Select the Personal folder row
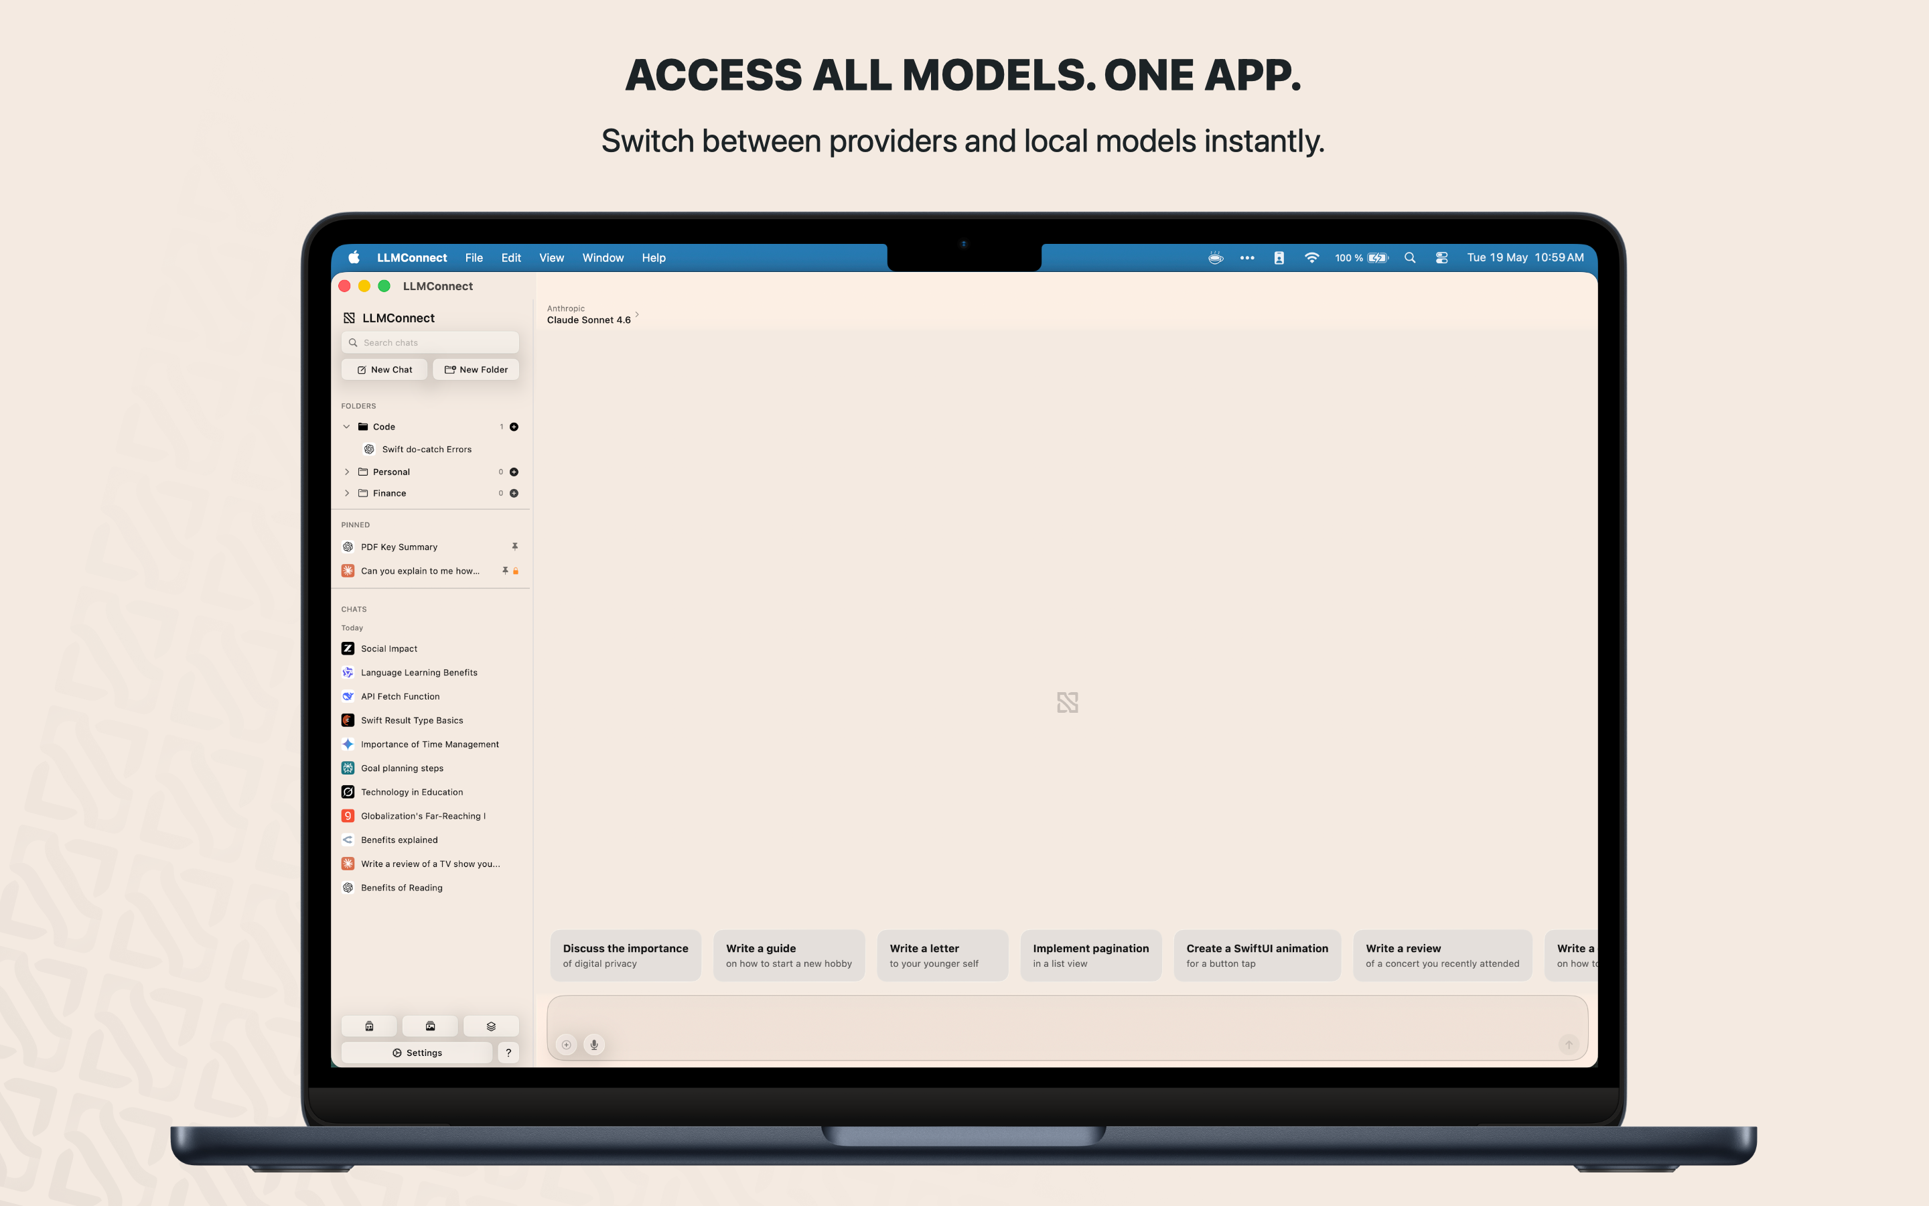The image size is (1929, 1206). [431, 472]
